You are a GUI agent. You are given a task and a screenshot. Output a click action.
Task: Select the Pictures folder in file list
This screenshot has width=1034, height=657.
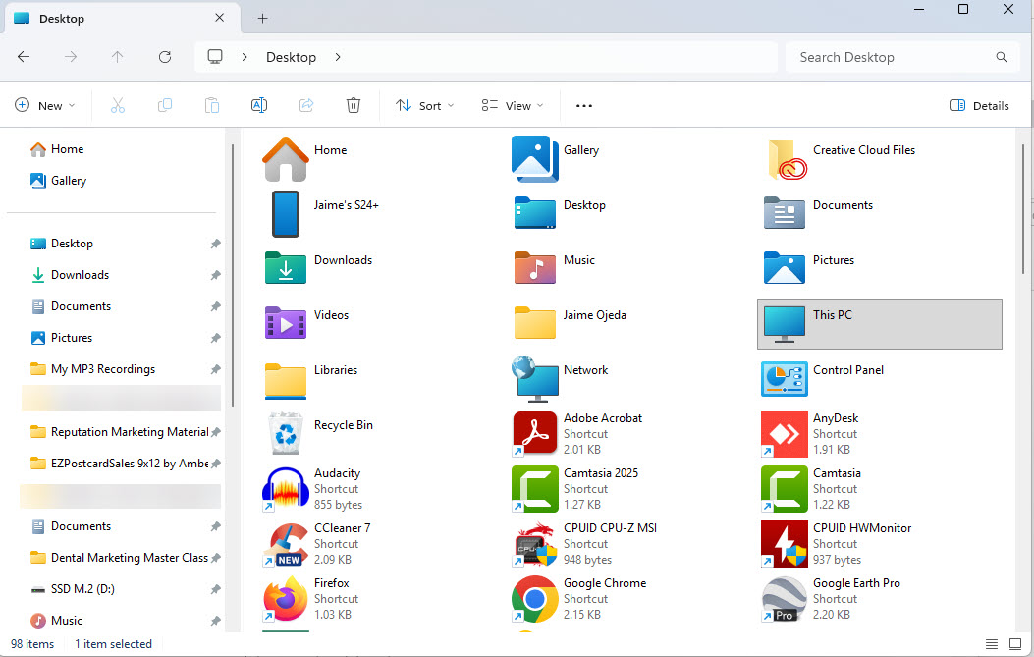[784, 268]
